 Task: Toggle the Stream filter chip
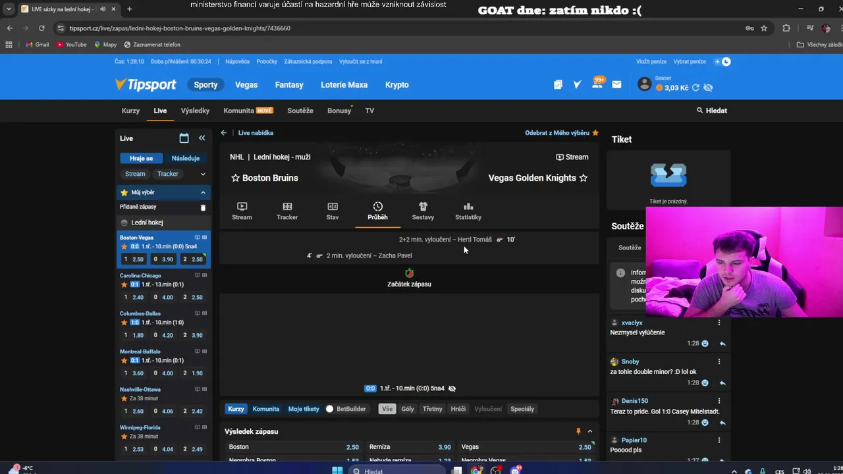pyautogui.click(x=135, y=174)
